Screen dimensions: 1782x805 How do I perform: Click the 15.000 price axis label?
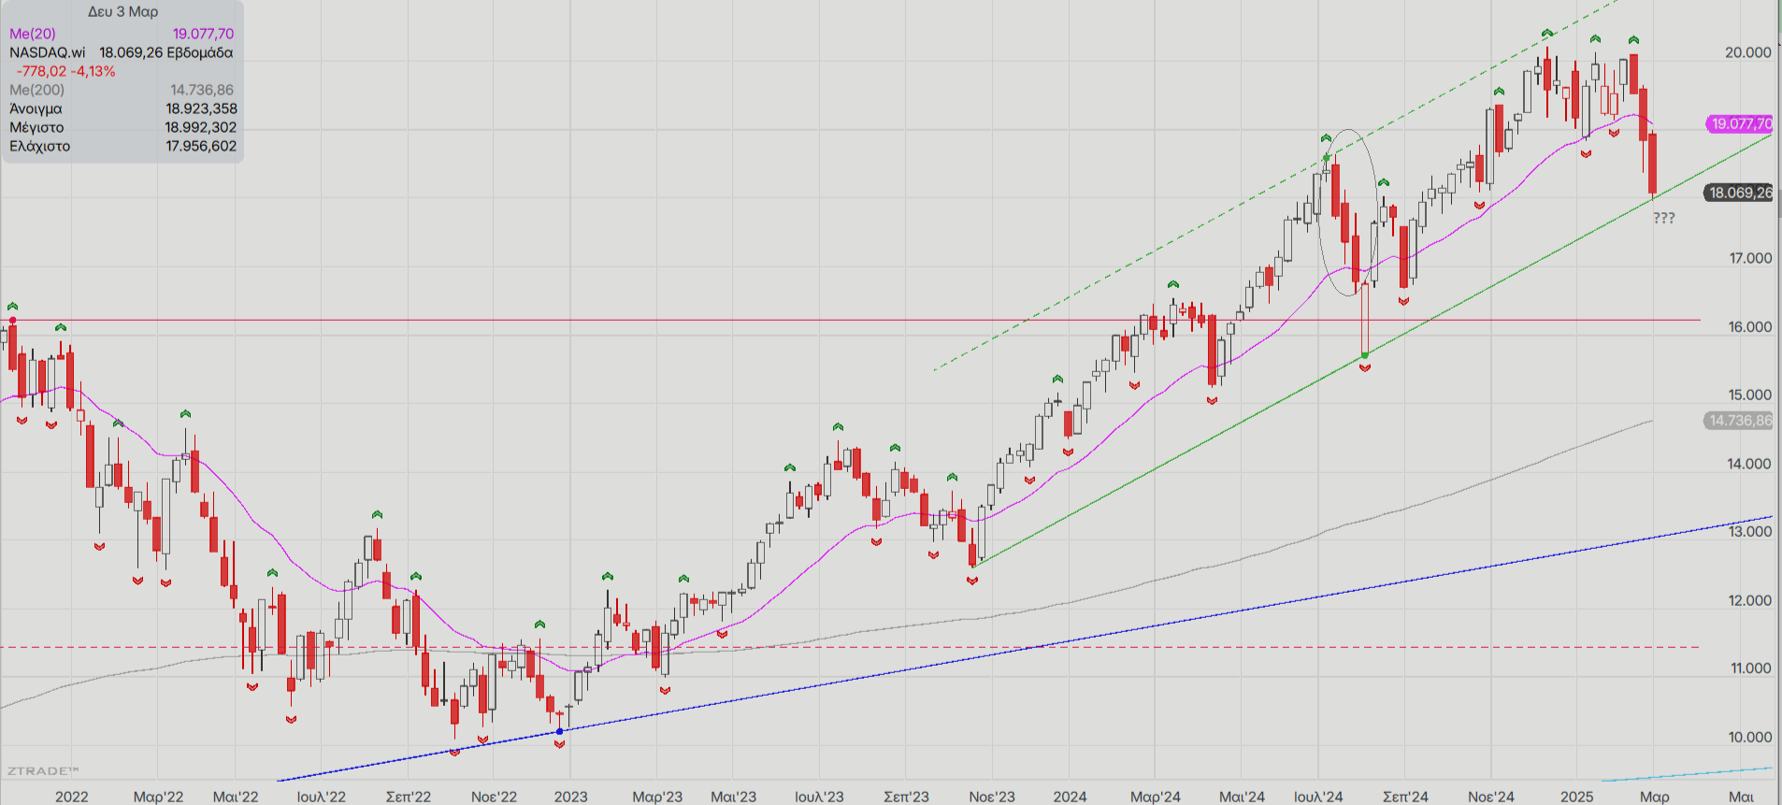tap(1750, 395)
